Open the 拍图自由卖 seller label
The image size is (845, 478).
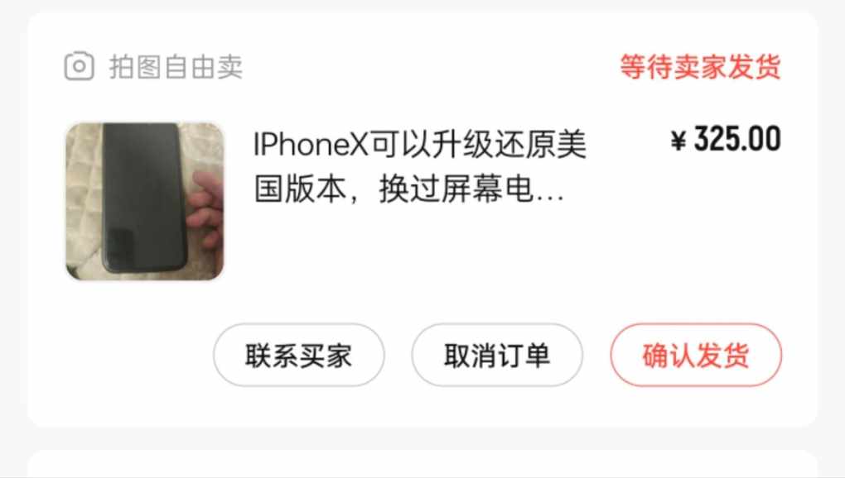176,67
